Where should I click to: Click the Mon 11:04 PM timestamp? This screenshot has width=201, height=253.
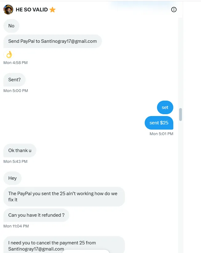16,226
